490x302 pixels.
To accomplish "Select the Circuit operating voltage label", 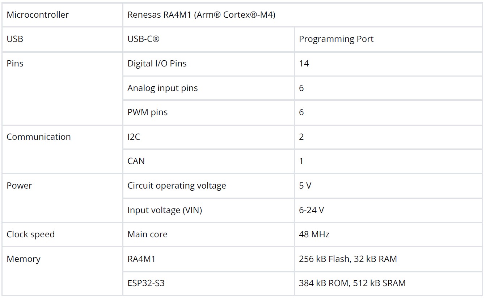I will (x=177, y=186).
